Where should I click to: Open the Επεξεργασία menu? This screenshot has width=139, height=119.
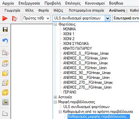(x=29, y=3)
